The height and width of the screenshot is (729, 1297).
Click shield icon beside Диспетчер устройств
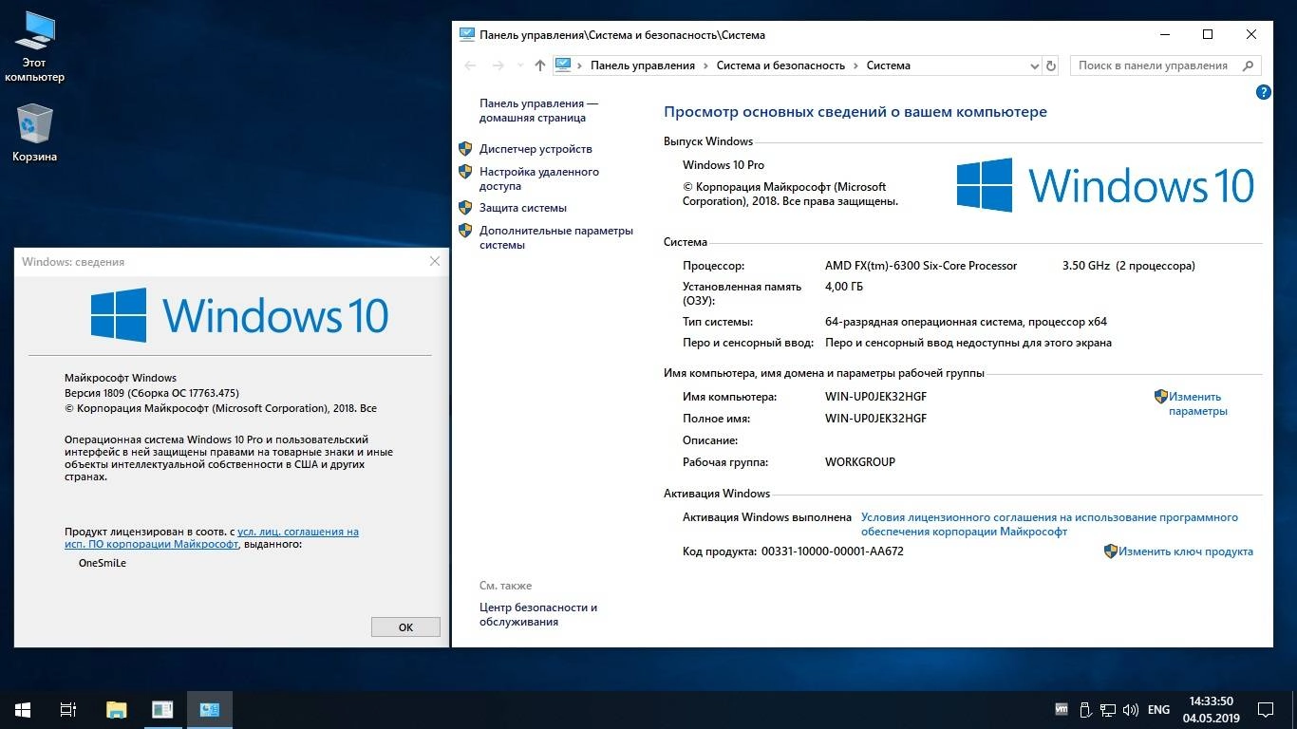point(465,149)
